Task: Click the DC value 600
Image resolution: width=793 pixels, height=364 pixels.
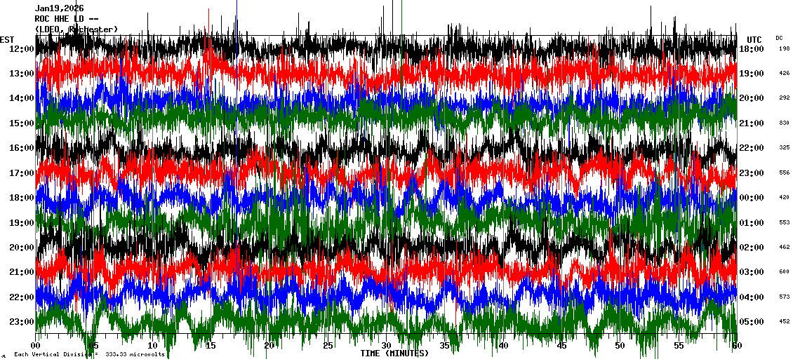Action: (785, 272)
